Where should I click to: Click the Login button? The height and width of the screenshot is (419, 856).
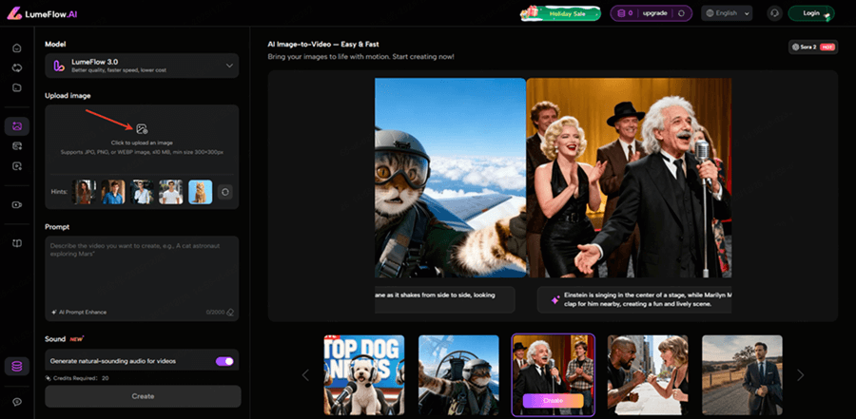pos(811,13)
